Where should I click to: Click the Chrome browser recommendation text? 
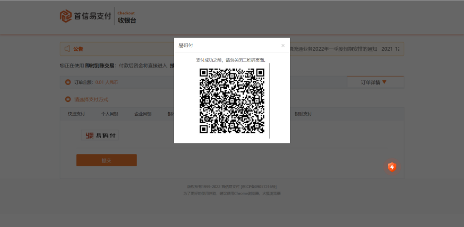[x=232, y=194]
